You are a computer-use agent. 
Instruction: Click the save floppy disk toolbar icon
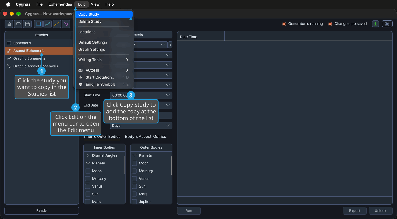(27, 24)
